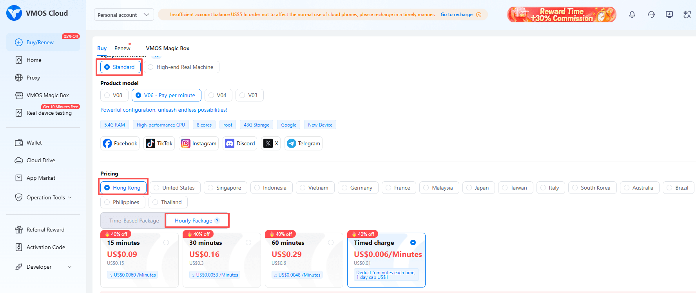Screen dimensions: 696x293
Task: Open customer support headset icon
Action: coord(651,14)
